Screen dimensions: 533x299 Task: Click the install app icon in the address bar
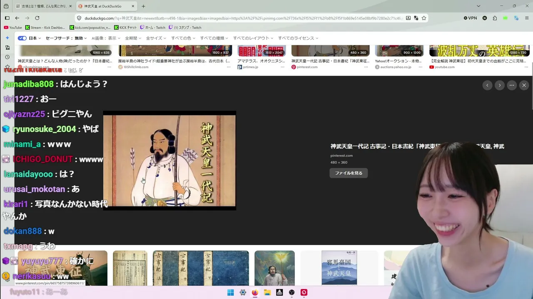(x=408, y=18)
